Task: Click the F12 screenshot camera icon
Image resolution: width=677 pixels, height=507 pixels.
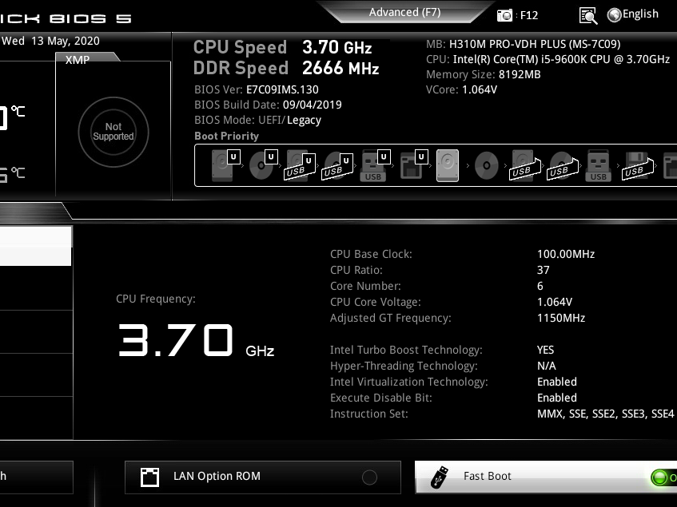Action: point(504,15)
